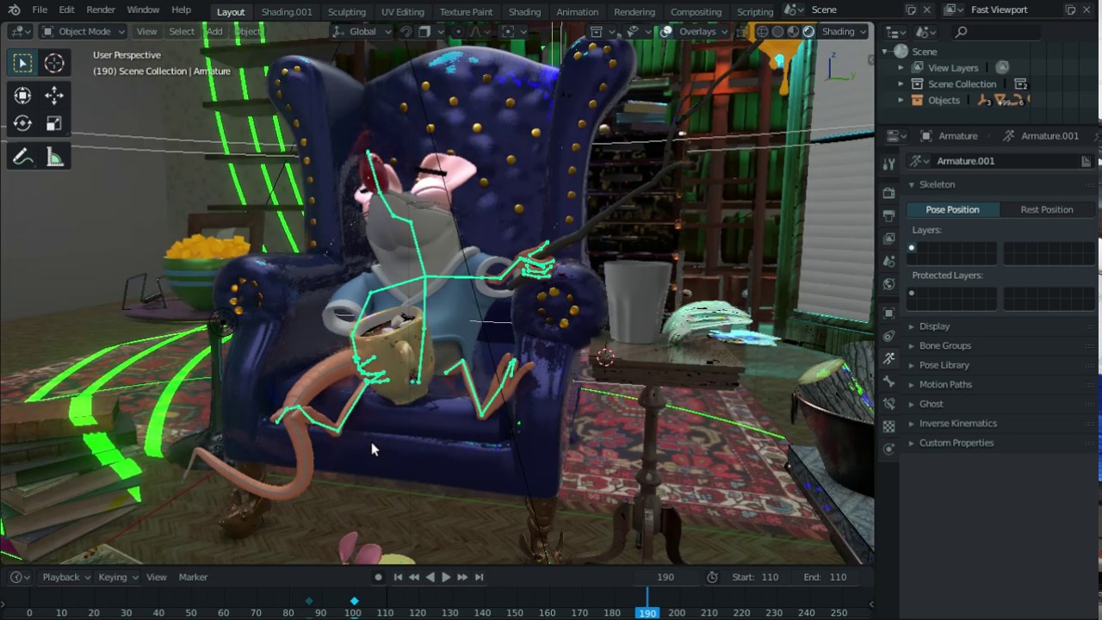Switch to wireframe viewport shading
Screen dimensions: 1102x620
click(763, 32)
